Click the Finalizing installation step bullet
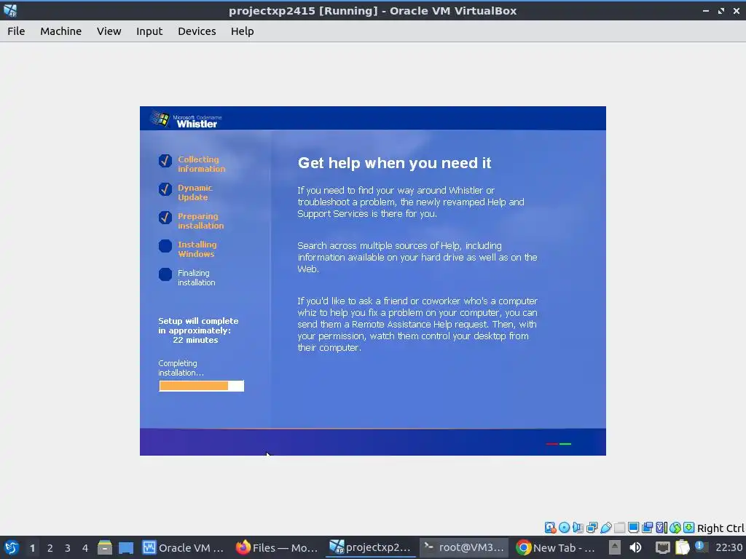 pyautogui.click(x=165, y=274)
